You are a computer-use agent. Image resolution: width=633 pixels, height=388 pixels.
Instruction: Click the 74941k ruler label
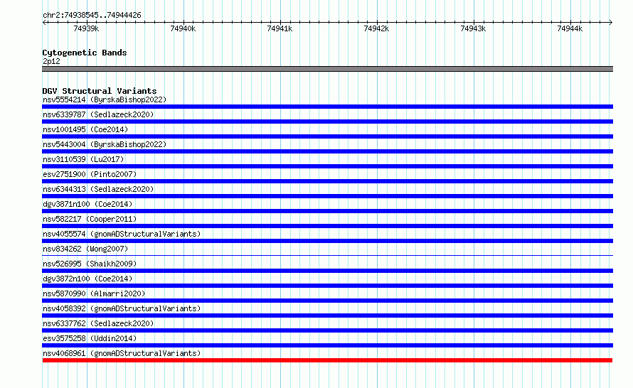tap(280, 28)
